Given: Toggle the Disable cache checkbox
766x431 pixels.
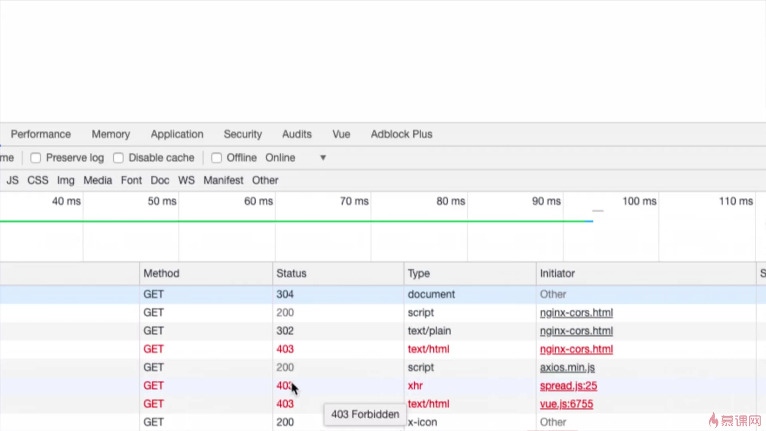Looking at the screenshot, I should pos(118,158).
